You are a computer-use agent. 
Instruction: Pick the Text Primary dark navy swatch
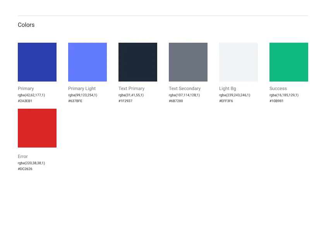click(138, 62)
